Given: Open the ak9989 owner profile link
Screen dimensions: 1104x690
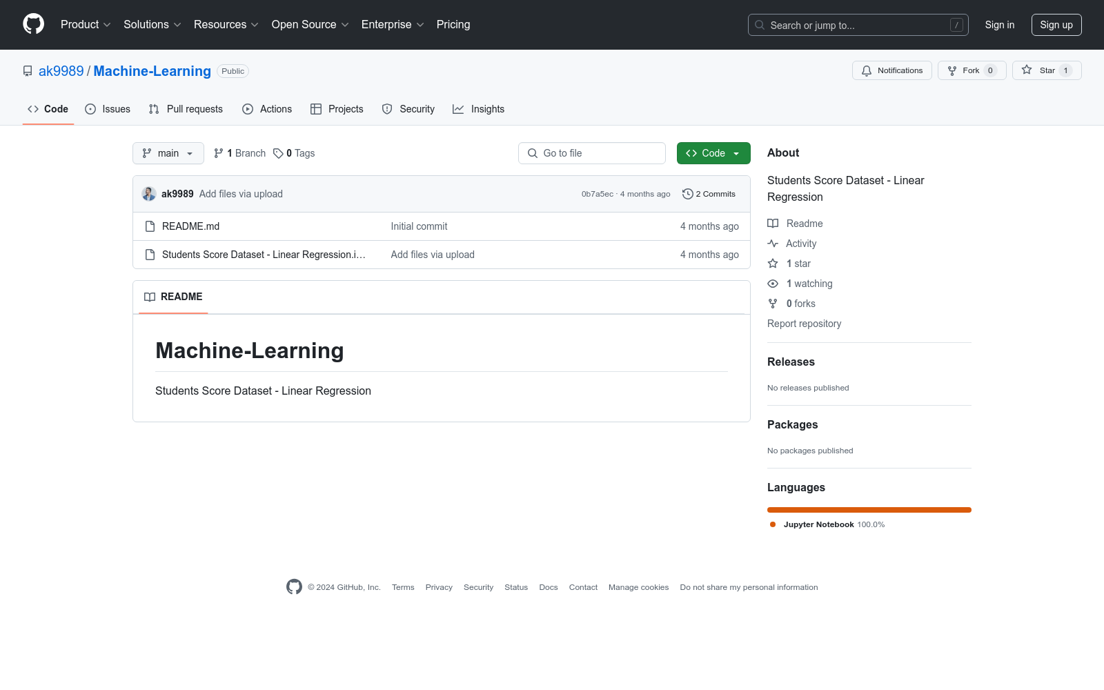Looking at the screenshot, I should (61, 71).
